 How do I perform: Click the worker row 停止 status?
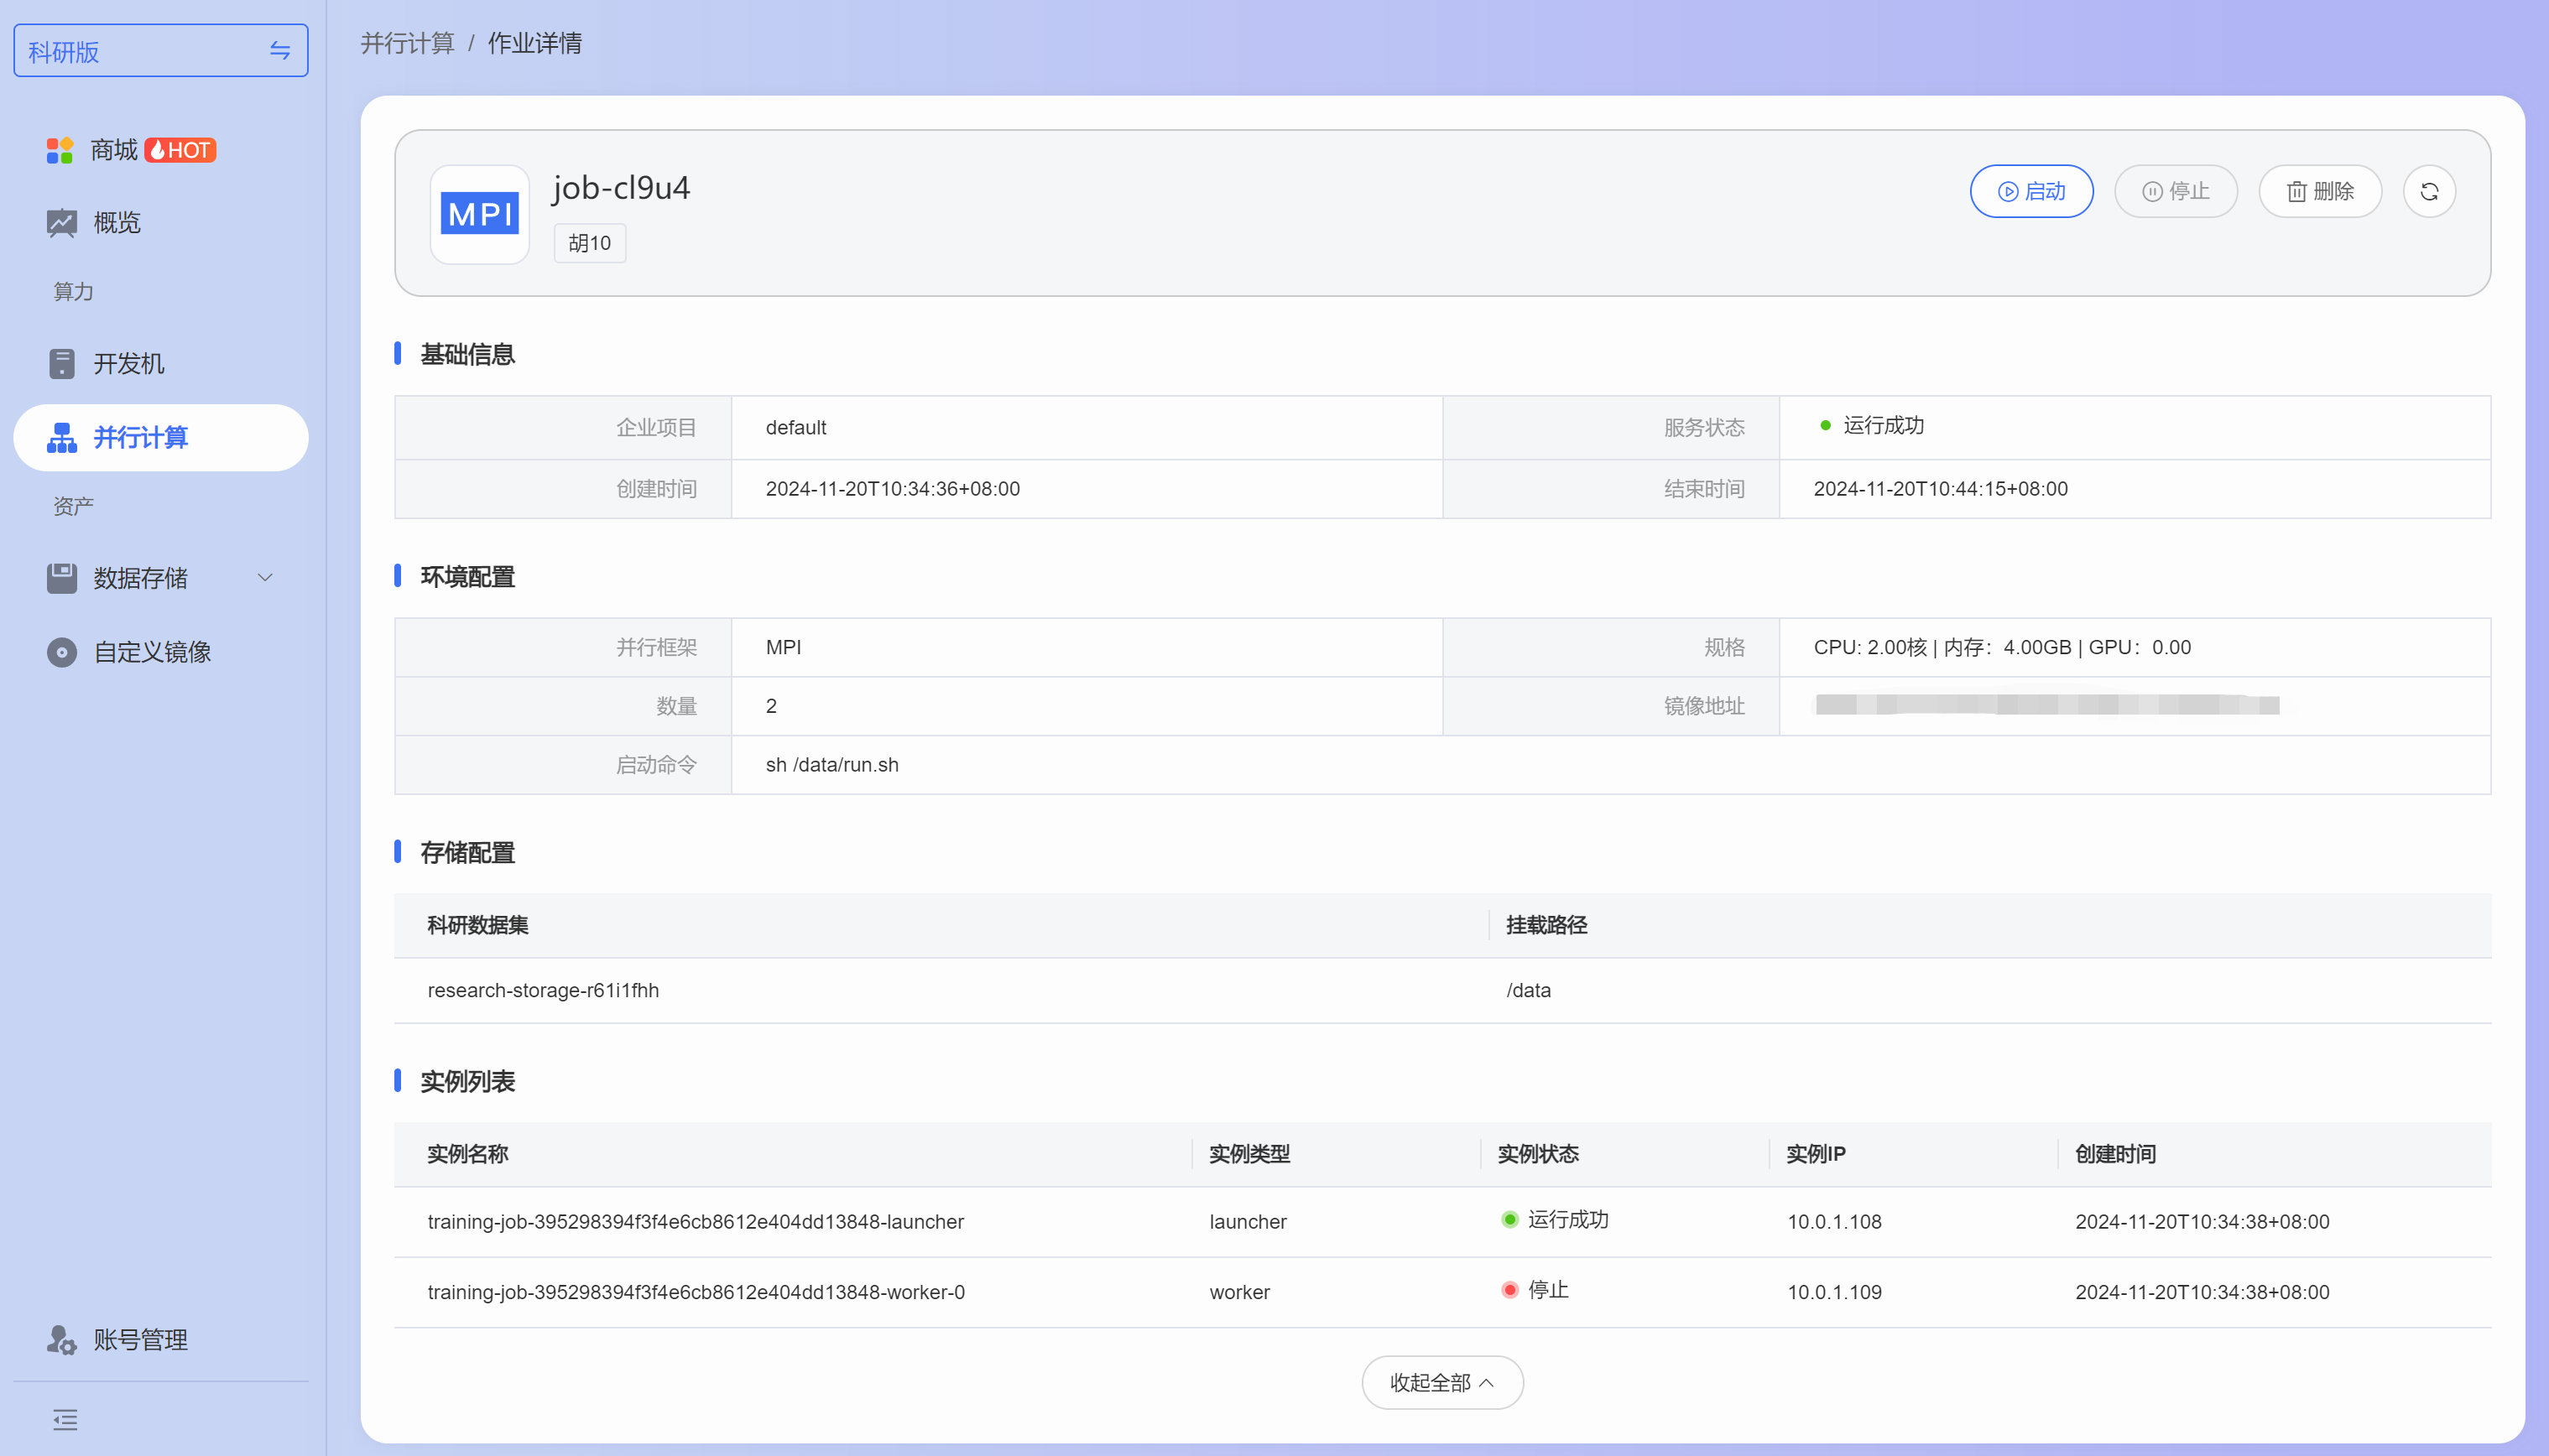(x=1535, y=1289)
